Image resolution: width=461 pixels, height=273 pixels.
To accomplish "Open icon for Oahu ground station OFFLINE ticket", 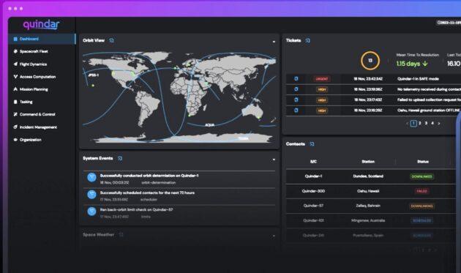I will point(296,111).
